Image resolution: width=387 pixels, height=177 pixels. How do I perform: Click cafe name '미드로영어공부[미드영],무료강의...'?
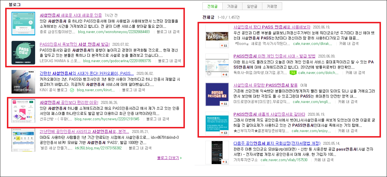(x=261, y=102)
